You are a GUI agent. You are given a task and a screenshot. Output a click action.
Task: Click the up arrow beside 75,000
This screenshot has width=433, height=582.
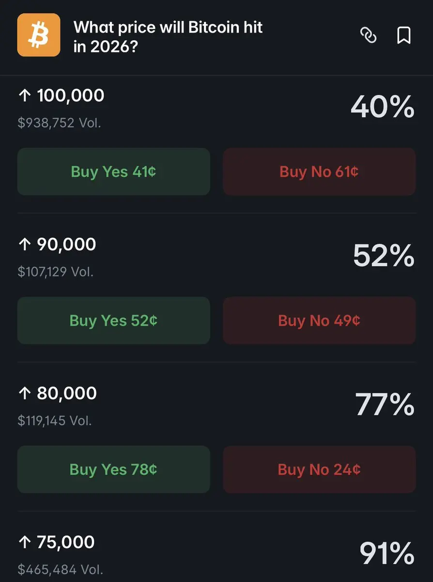[25, 542]
